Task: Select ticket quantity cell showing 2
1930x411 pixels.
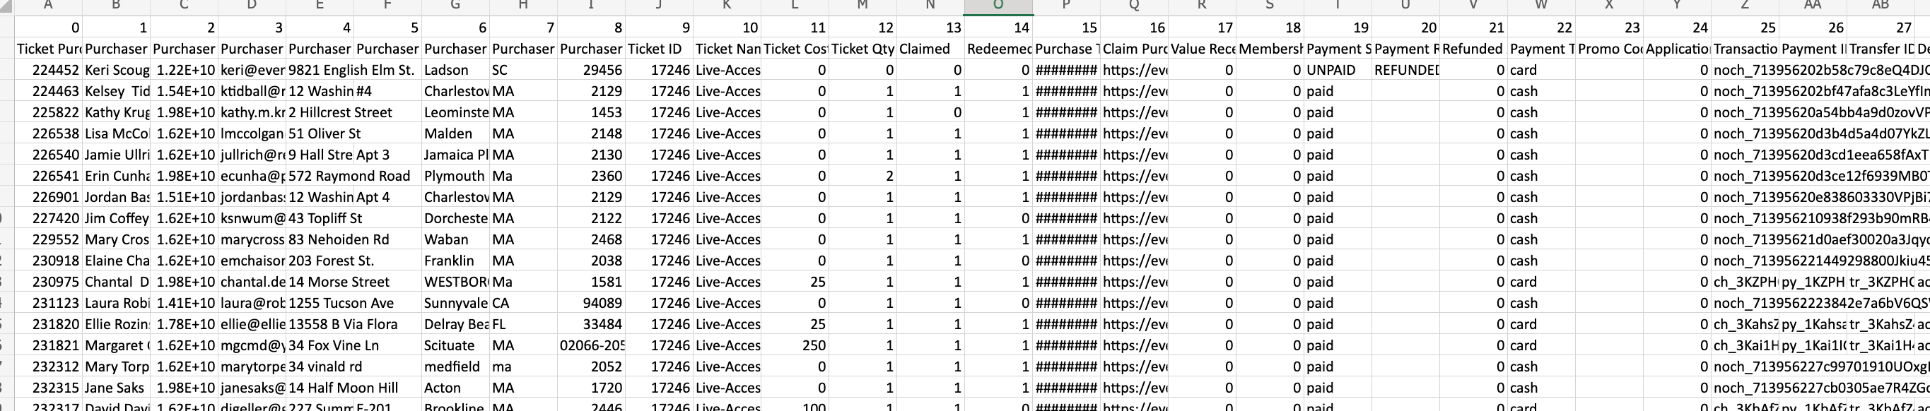Action: [862, 176]
